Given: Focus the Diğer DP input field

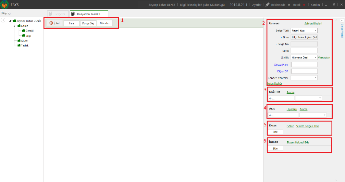Looking at the screenshot, I should (x=304, y=71).
